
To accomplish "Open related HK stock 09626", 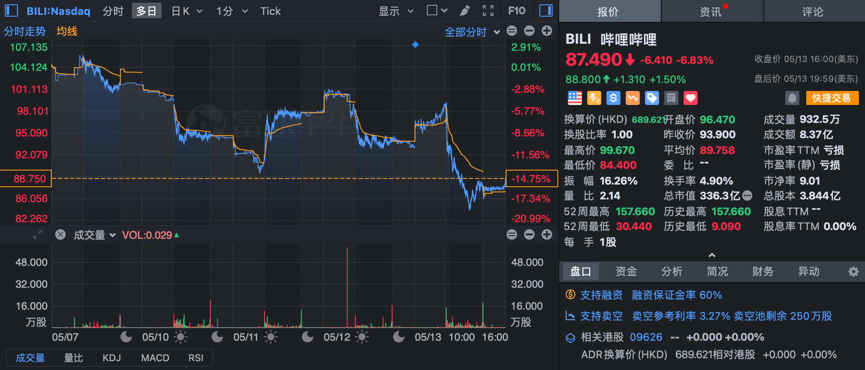I will [x=646, y=337].
